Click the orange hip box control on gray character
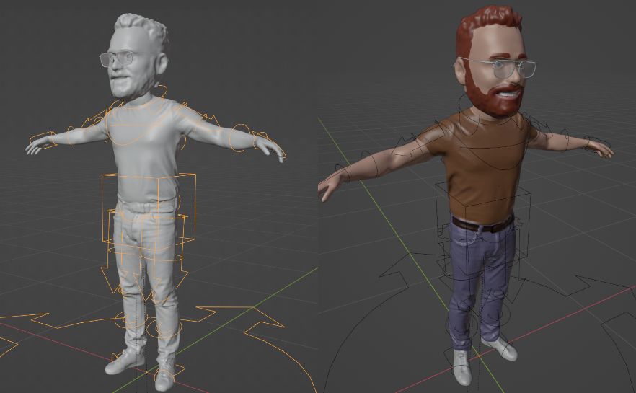Viewport: 636px width, 393px height. 149,209
